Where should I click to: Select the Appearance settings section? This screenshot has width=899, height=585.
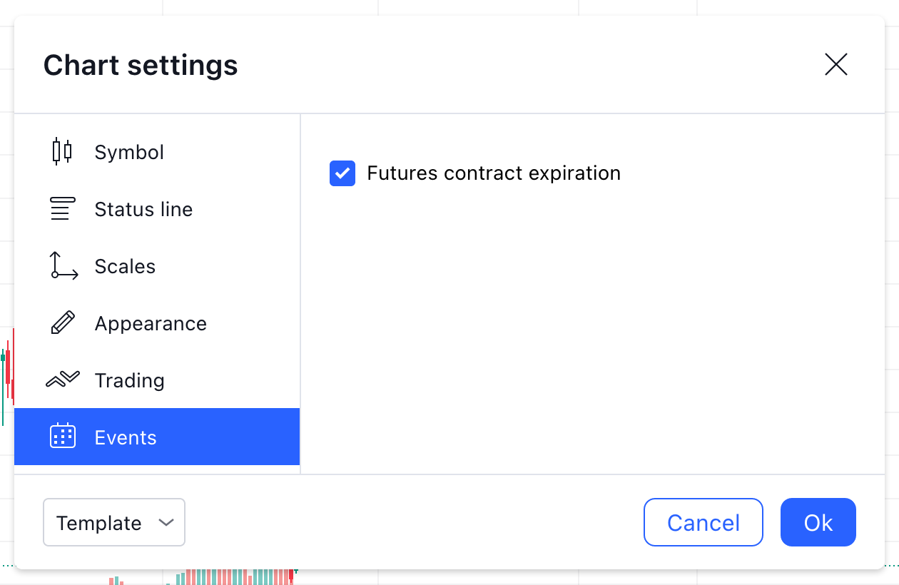pyautogui.click(x=151, y=323)
